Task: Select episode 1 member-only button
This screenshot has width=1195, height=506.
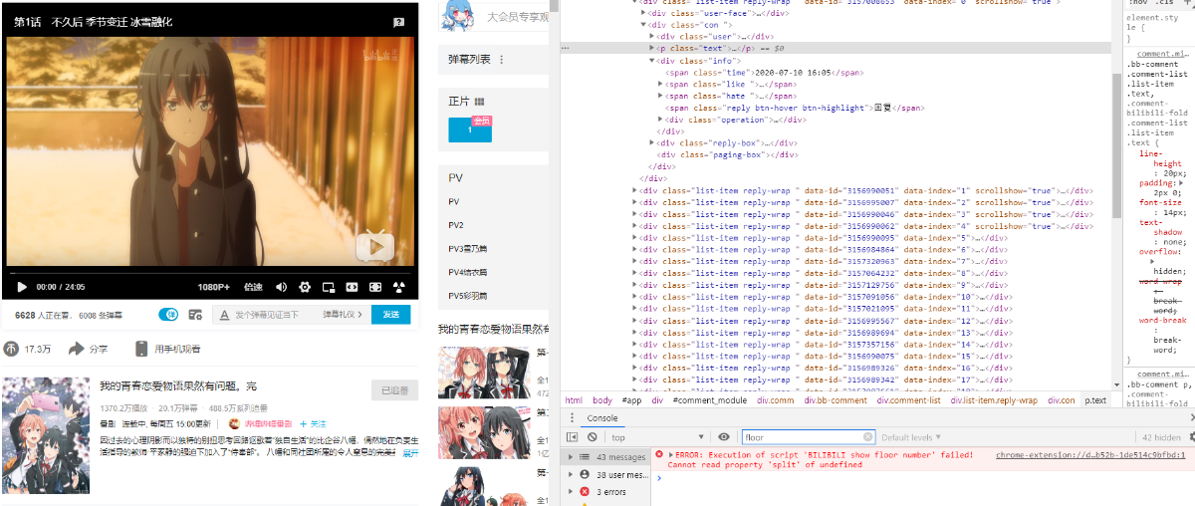Action: click(470, 129)
